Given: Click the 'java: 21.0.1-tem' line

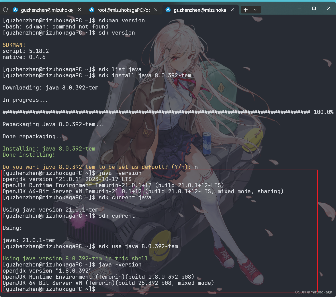Looking at the screenshot, I should [x=29, y=240].
